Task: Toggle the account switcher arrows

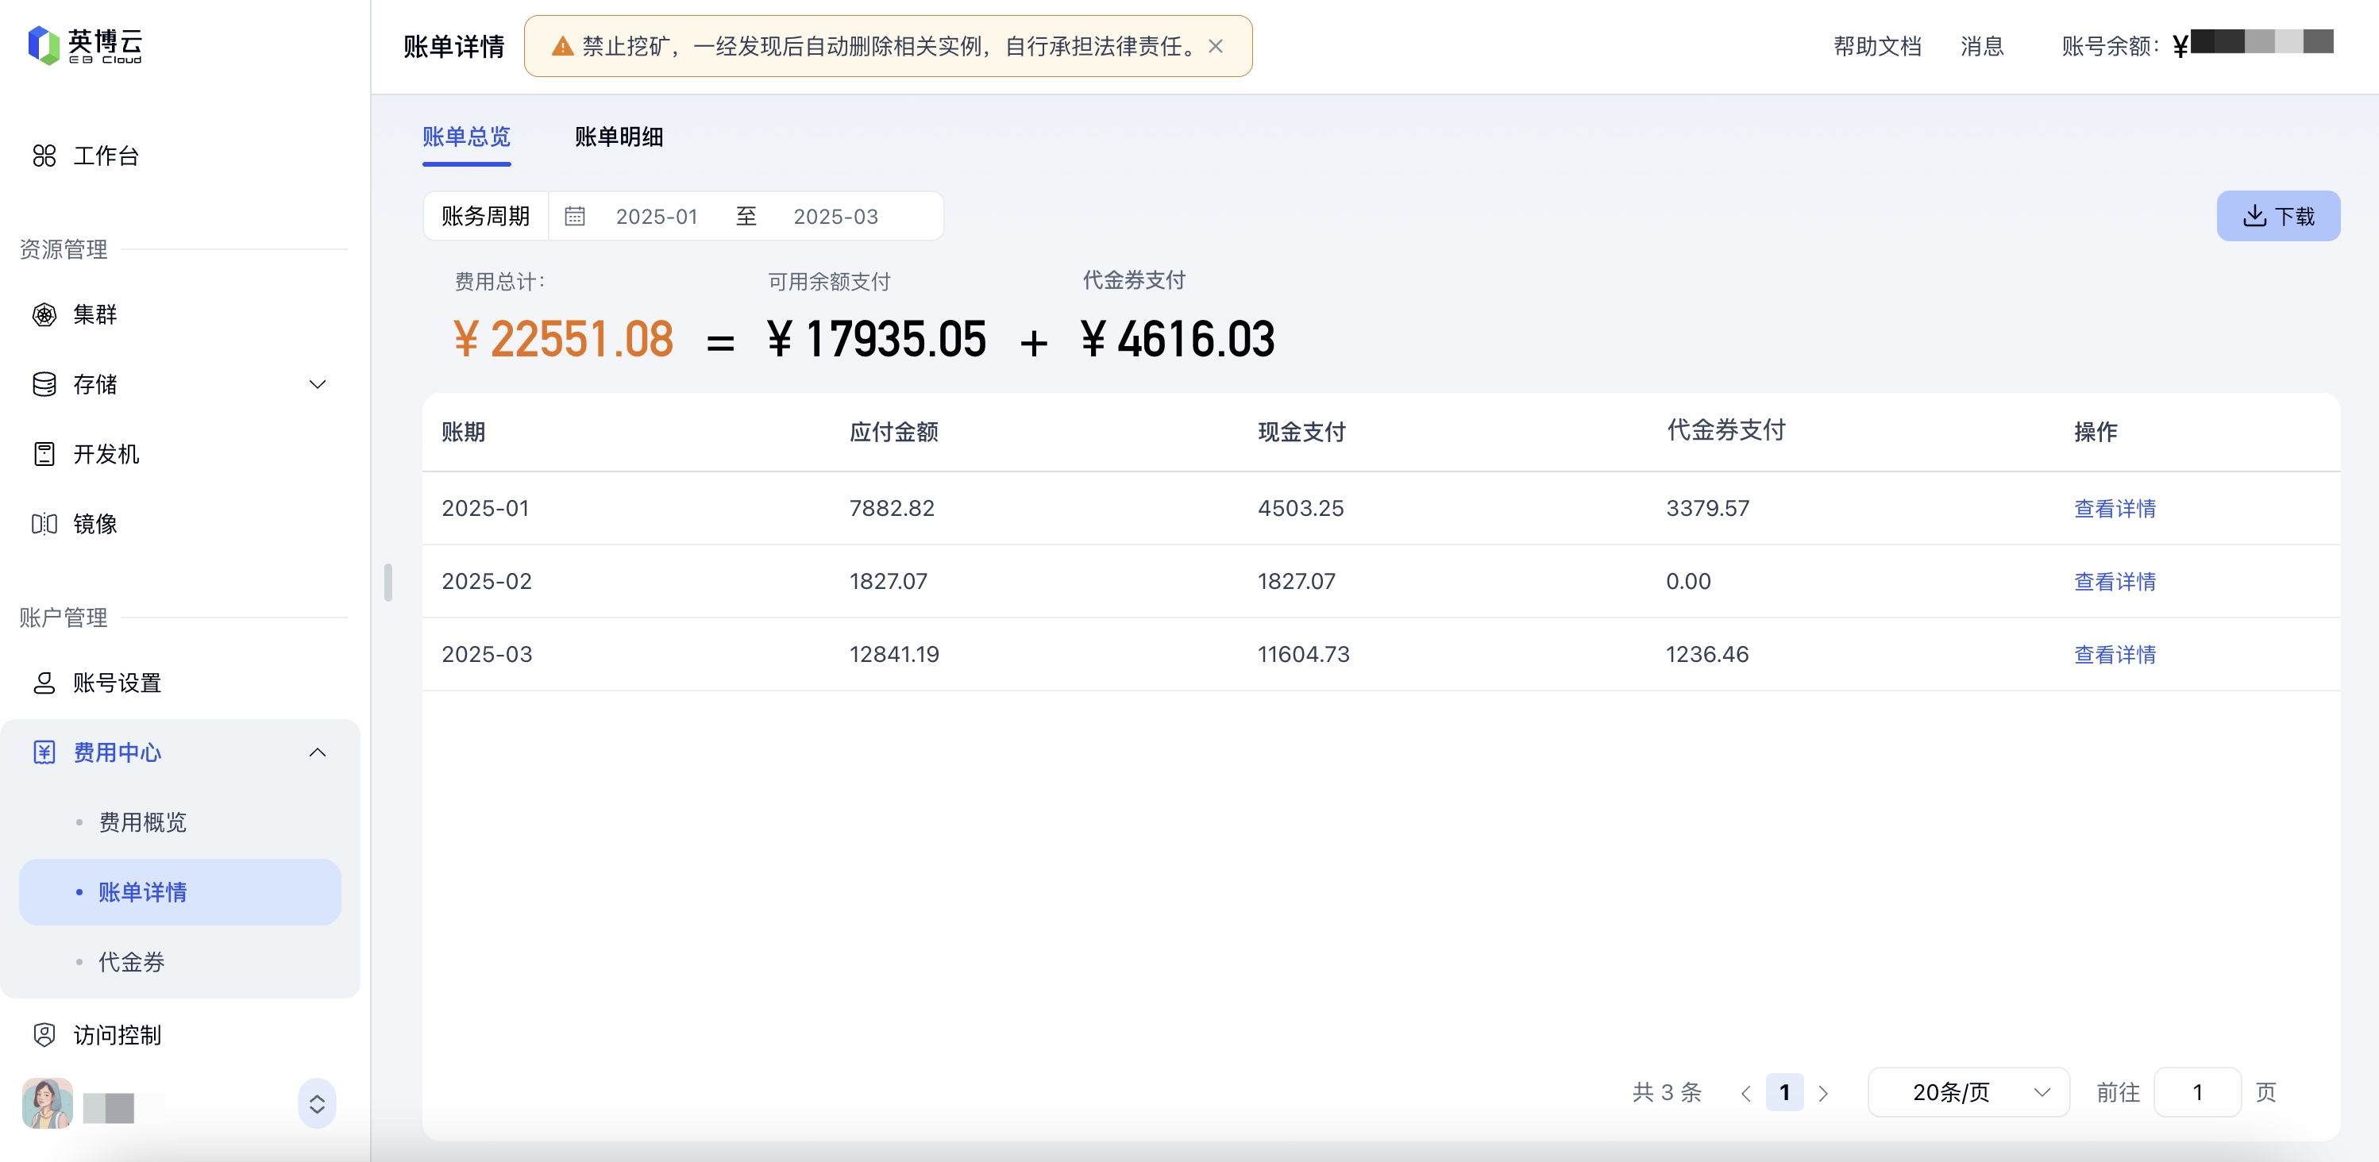Action: coord(317,1104)
